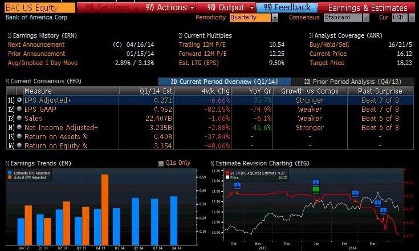Click the Target Price value 18.23

click(x=404, y=63)
